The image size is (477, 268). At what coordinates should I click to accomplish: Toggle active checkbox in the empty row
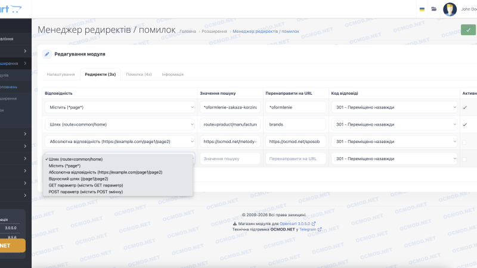[x=464, y=159]
